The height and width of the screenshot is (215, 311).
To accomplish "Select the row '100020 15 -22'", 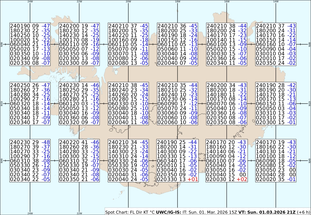I will [30, 40].
